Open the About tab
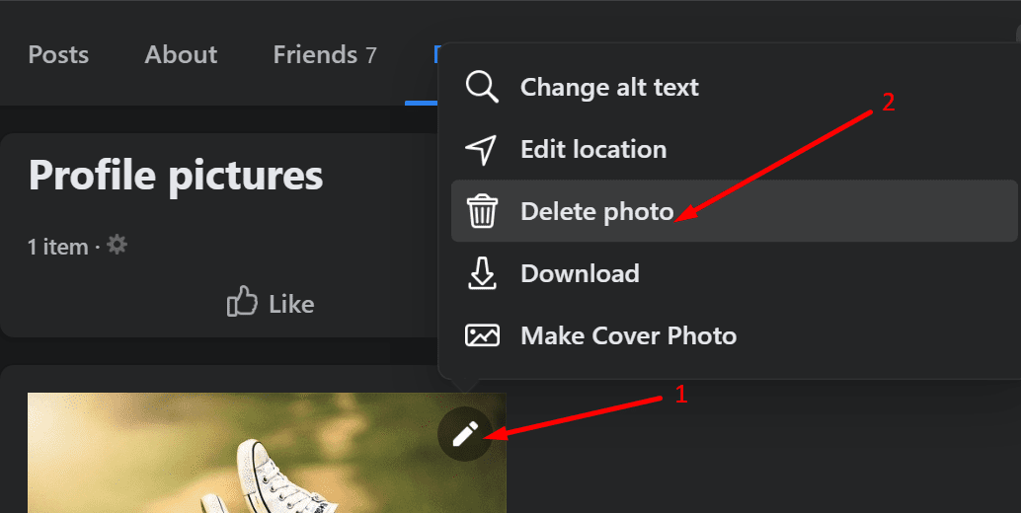The height and width of the screenshot is (513, 1021). click(x=181, y=54)
